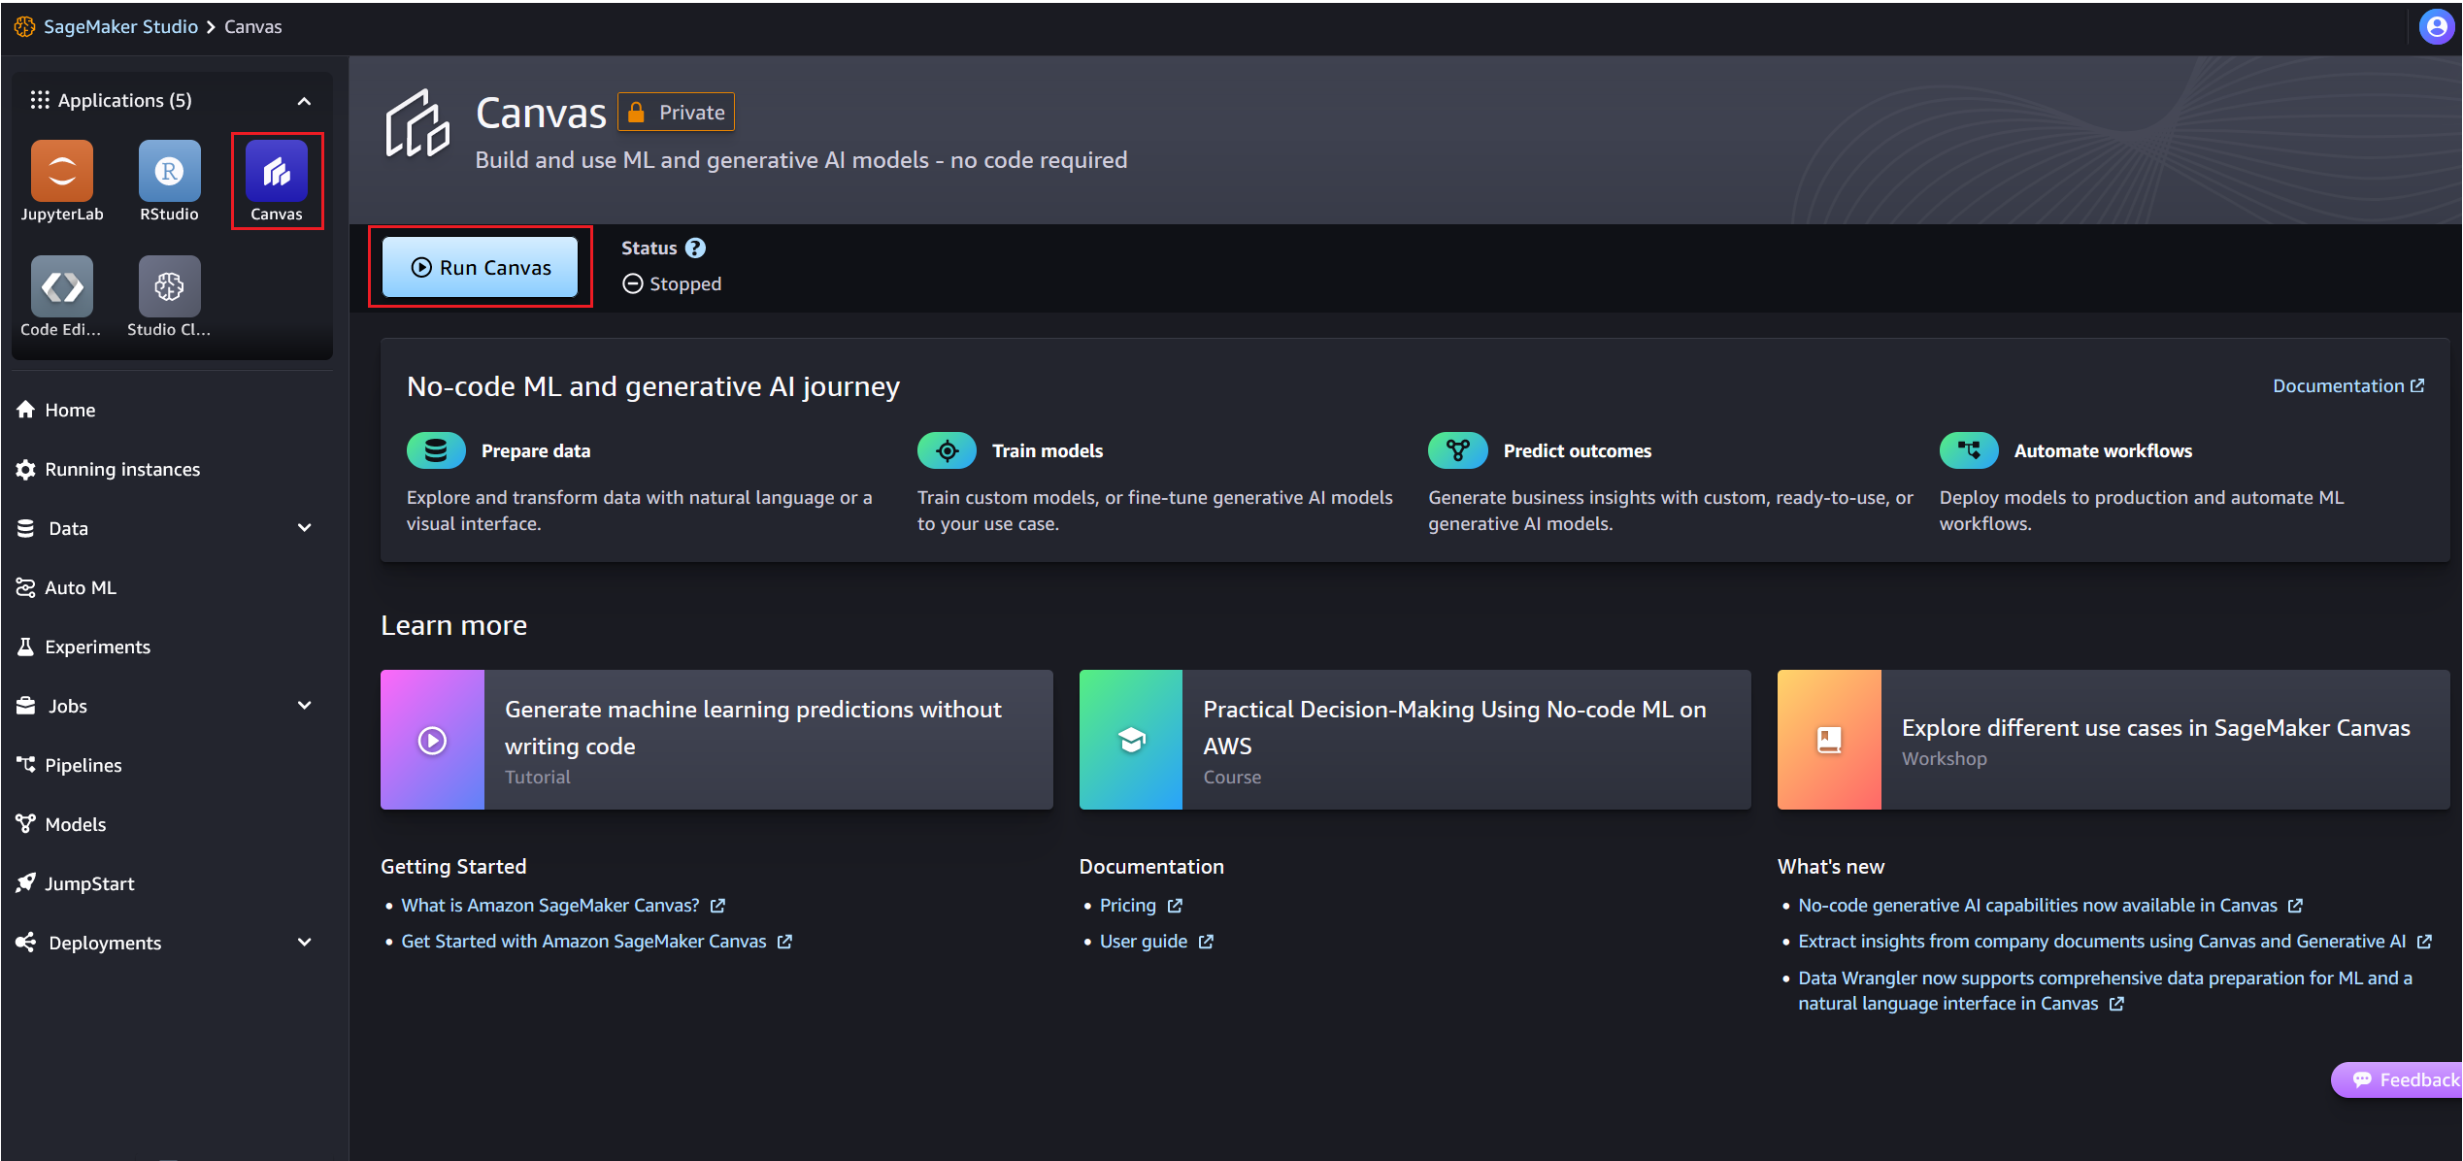Go to Running instances page
Image resolution: width=2463 pixels, height=1161 pixels.
click(121, 470)
